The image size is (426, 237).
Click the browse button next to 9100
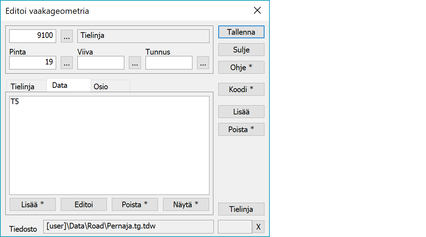tap(67, 36)
